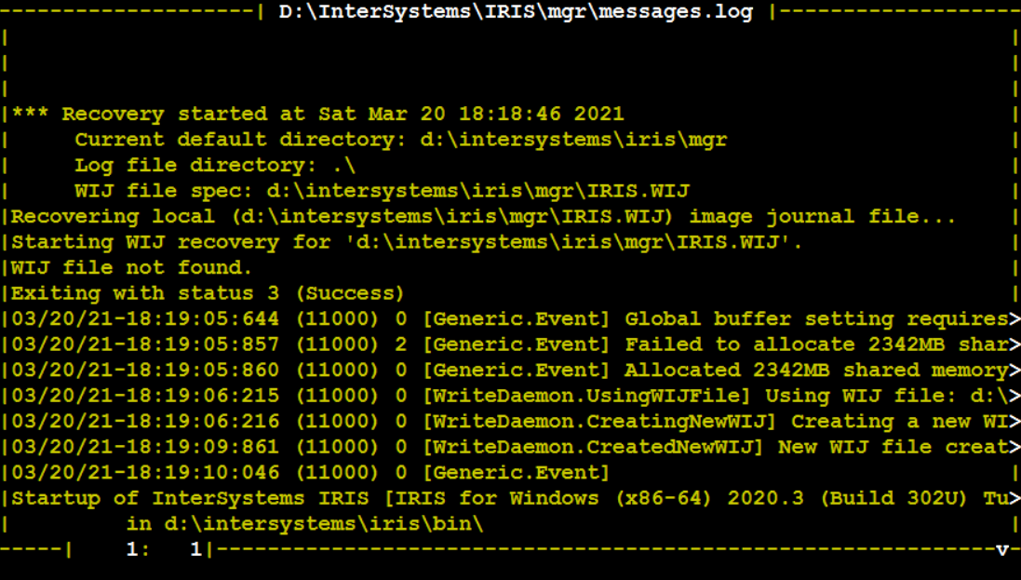Select the 18:19:10:046 Generic.Event entry
1021x580 pixels.
click(311, 473)
